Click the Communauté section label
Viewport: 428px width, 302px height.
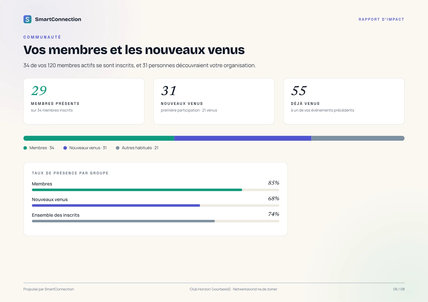pos(42,37)
